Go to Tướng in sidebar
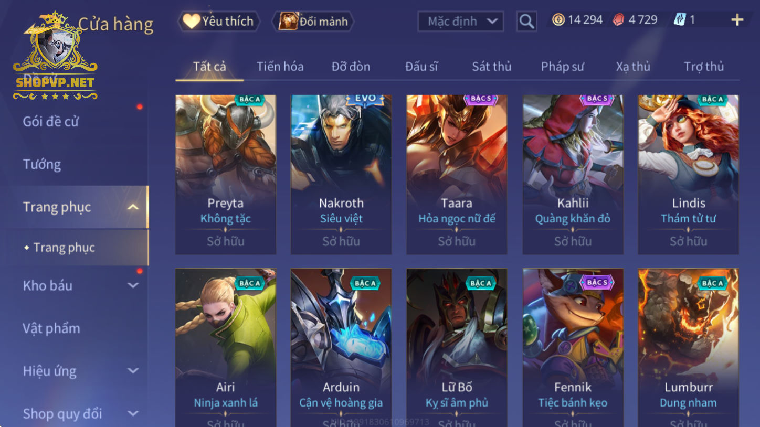This screenshot has height=427, width=760. click(42, 165)
